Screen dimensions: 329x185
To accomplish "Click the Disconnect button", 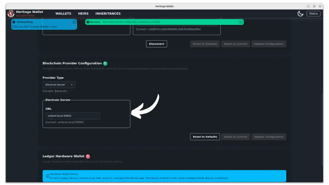I will coord(157,44).
